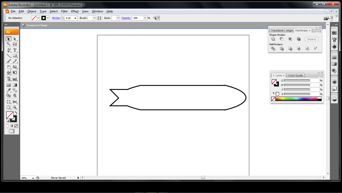Open the Layers panel icon in dock

334,99
